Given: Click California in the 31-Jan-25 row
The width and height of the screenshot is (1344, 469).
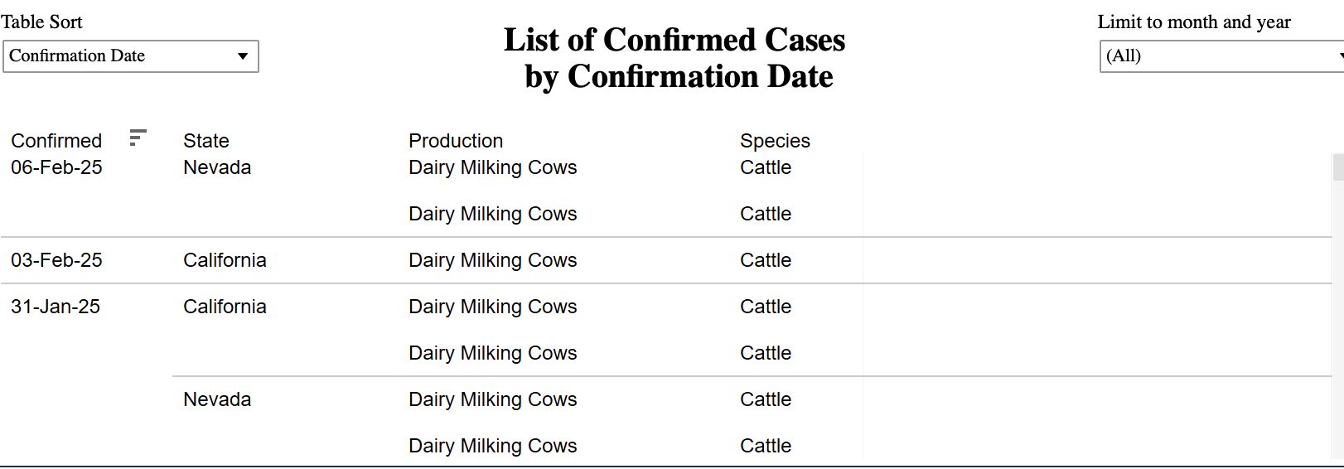Looking at the screenshot, I should tap(225, 307).
